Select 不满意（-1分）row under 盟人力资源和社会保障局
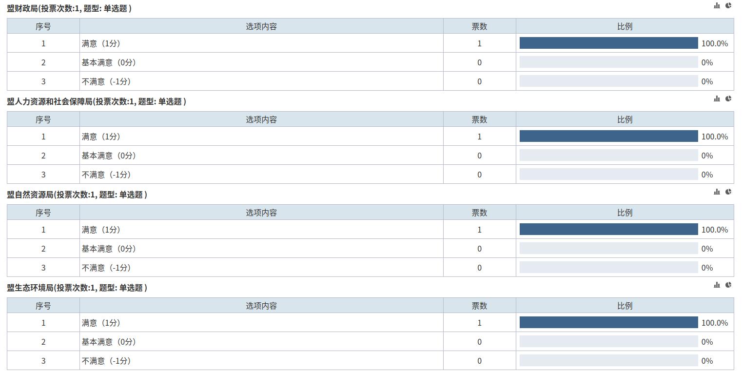Image resolution: width=742 pixels, height=372 pixels. coord(106,175)
